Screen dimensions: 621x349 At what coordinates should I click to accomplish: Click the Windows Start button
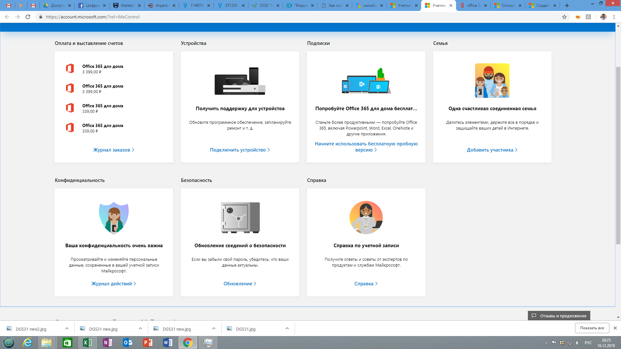[x=9, y=343]
